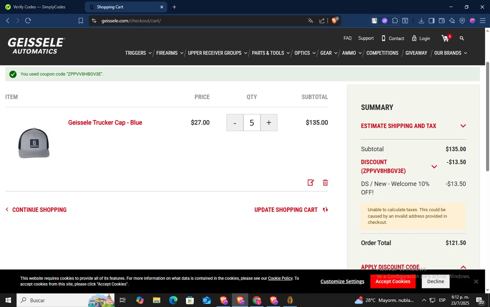Screen dimensions: 490x307
Task: Open Task View on the taskbar
Action: point(122,300)
